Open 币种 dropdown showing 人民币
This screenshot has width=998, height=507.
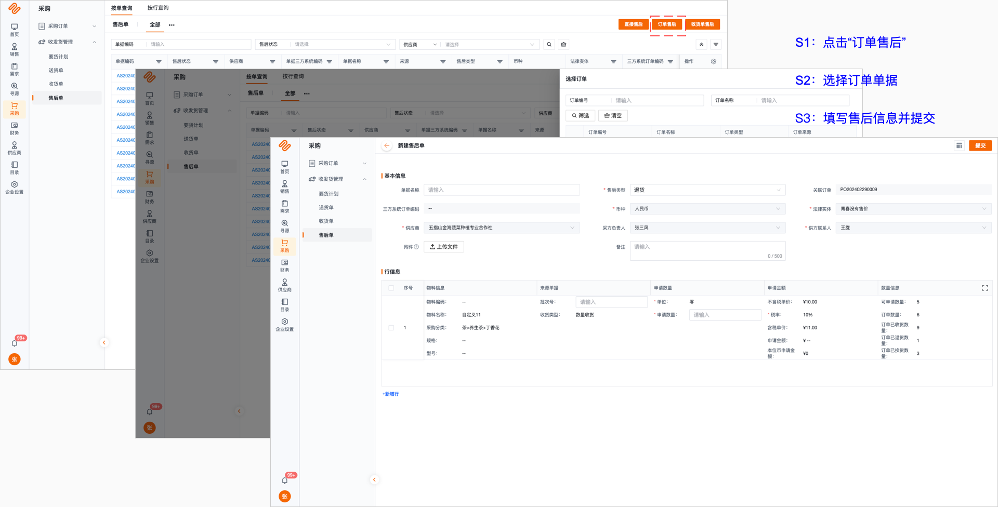tap(707, 209)
